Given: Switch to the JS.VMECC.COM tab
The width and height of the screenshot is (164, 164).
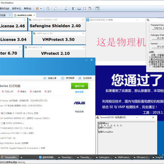Looking at the screenshot, I should (x=25, y=15).
